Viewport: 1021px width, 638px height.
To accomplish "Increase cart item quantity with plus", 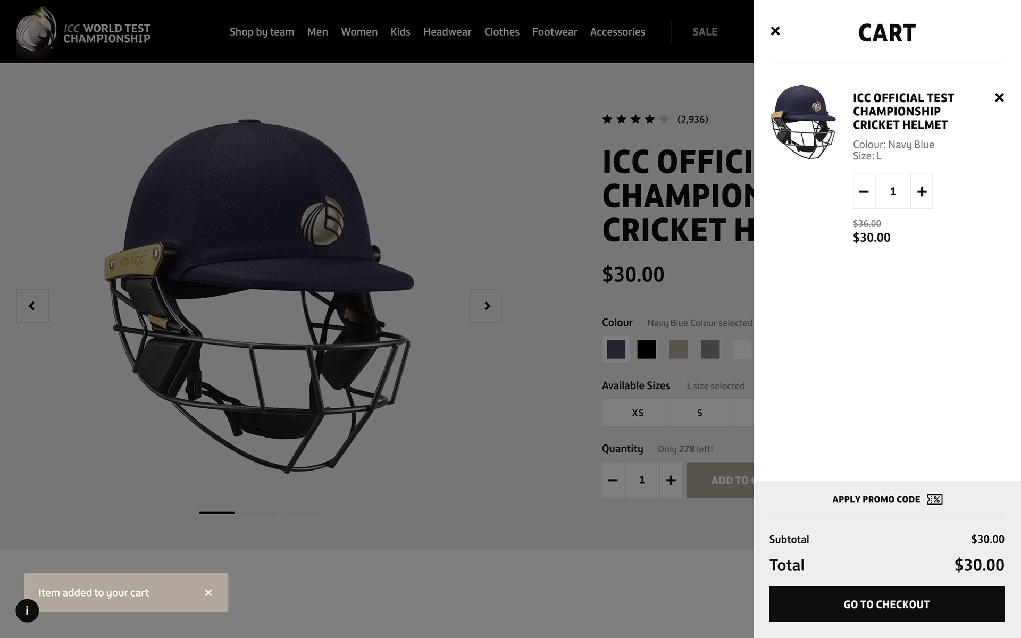I will tap(922, 191).
